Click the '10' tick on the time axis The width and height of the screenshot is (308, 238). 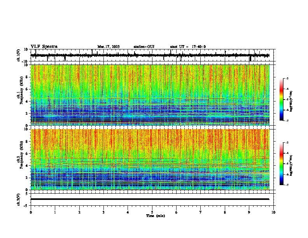coord(273,212)
